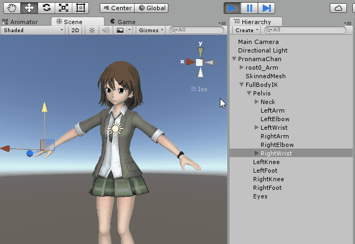The height and width of the screenshot is (244, 355).
Task: Switch to the Scene tab
Action: click(x=78, y=22)
